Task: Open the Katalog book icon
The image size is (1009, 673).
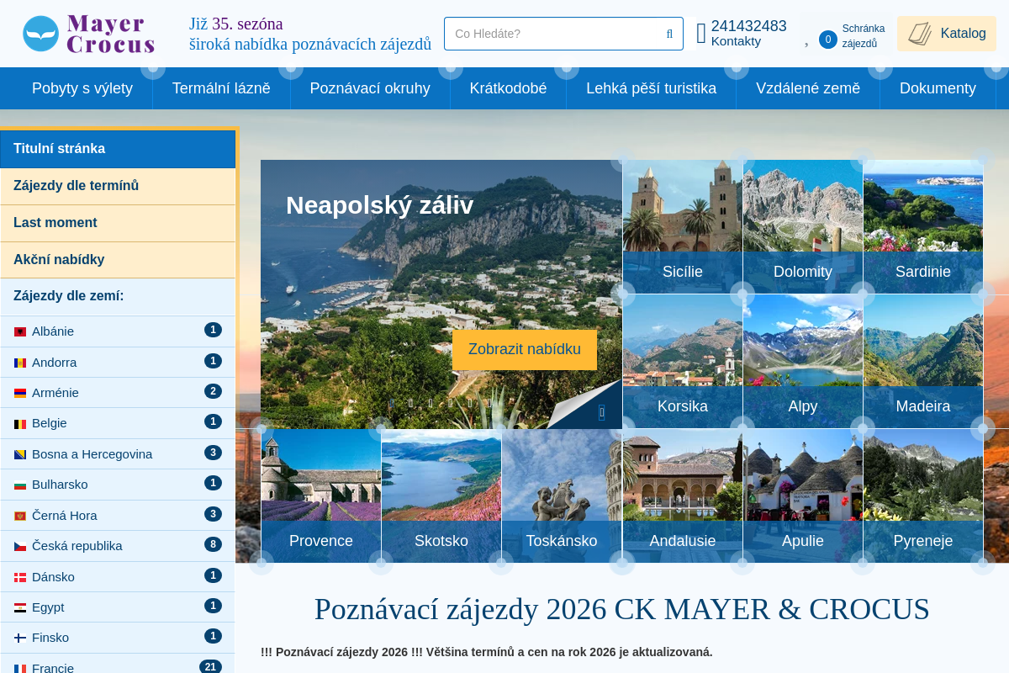Action: tap(920, 34)
